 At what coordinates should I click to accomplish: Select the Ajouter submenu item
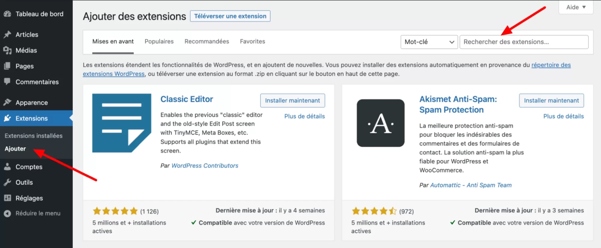click(15, 149)
